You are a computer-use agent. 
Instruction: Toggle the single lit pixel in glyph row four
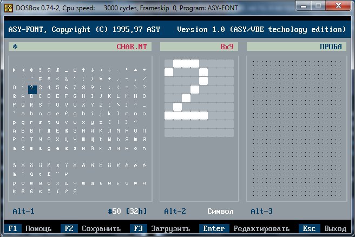point(195,89)
